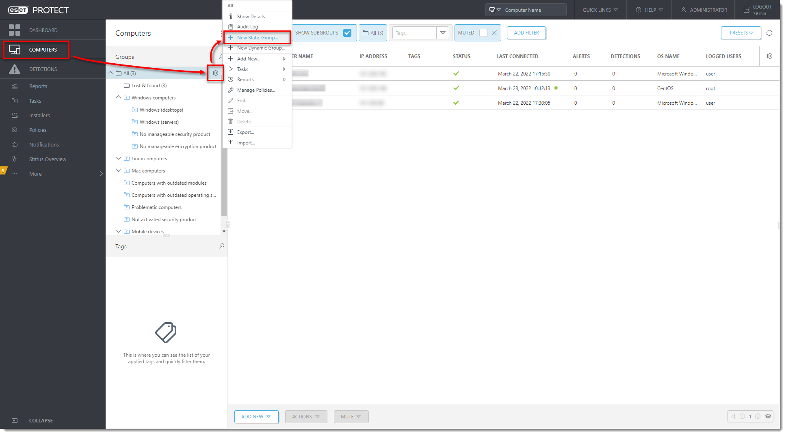Uncheck the Show Subgroups checkbox
Viewport: 786px width, 435px height.
(347, 33)
